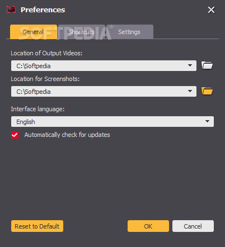Expand the Screenshots location dropdown arrow
The width and height of the screenshot is (225, 247).
pos(190,91)
